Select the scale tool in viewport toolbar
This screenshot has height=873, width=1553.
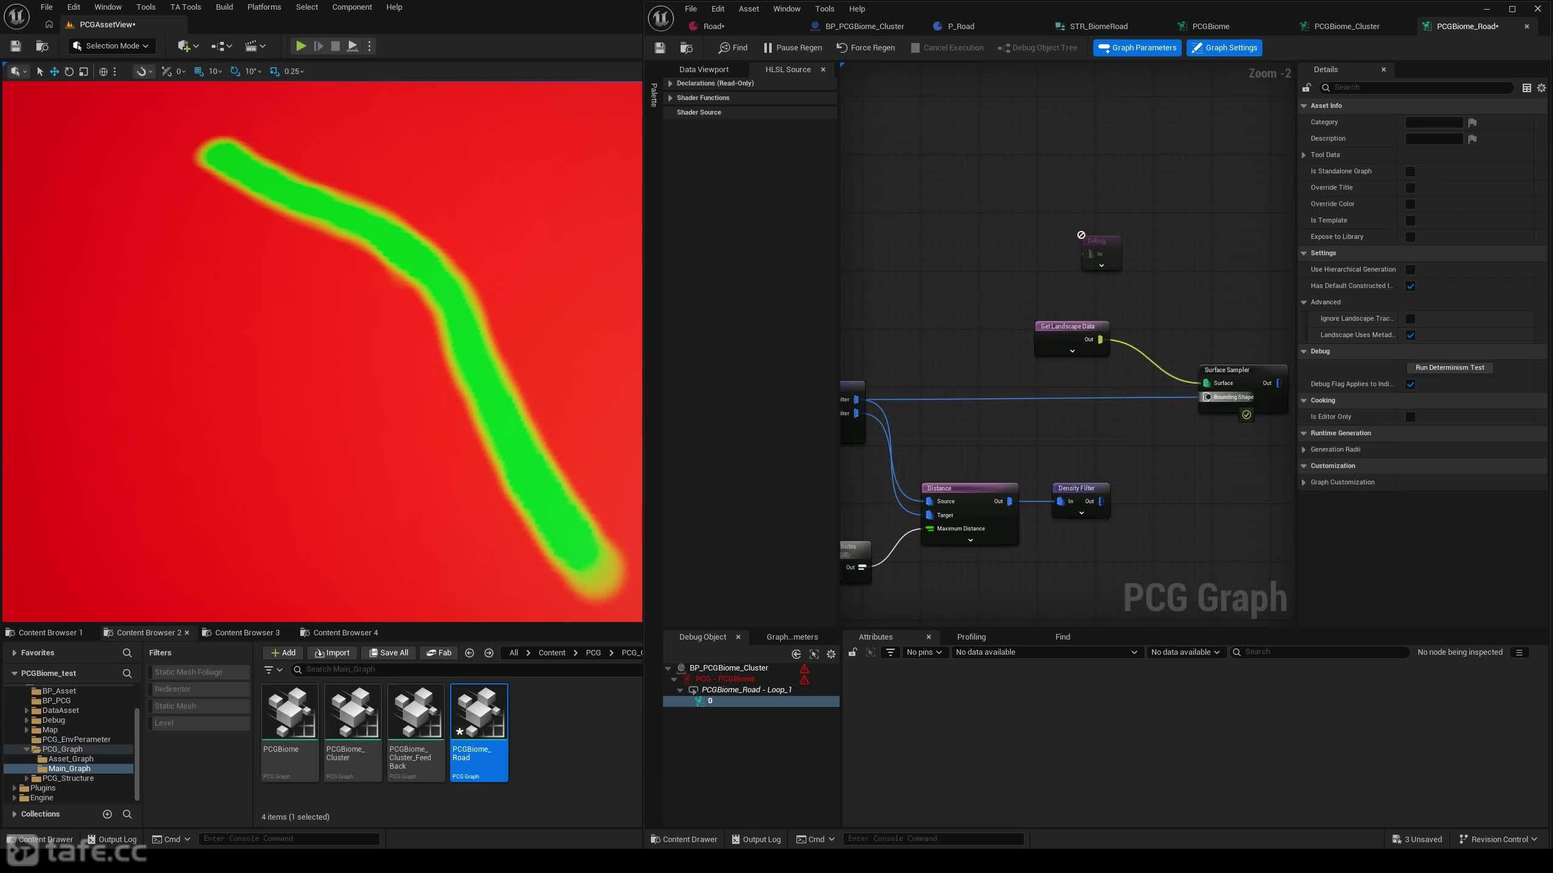click(84, 72)
